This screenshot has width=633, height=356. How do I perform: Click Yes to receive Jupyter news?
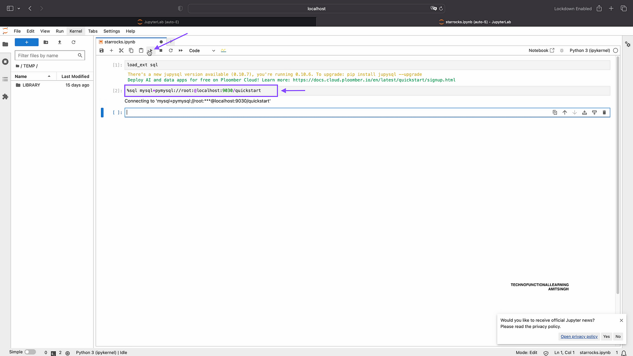click(x=606, y=337)
